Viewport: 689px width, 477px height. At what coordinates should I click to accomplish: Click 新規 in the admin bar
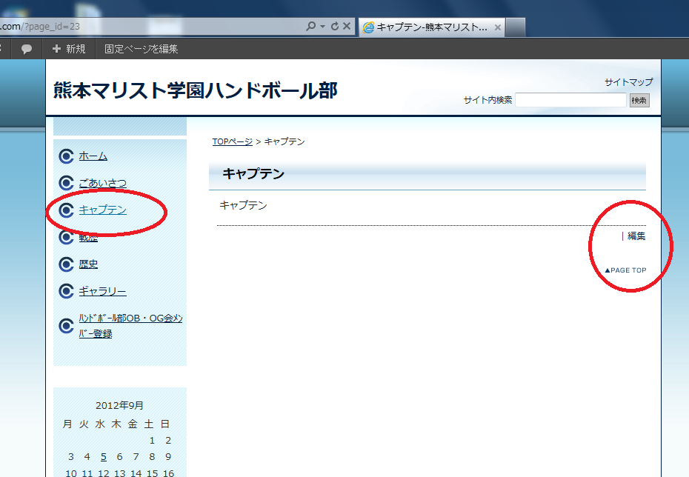pos(69,49)
